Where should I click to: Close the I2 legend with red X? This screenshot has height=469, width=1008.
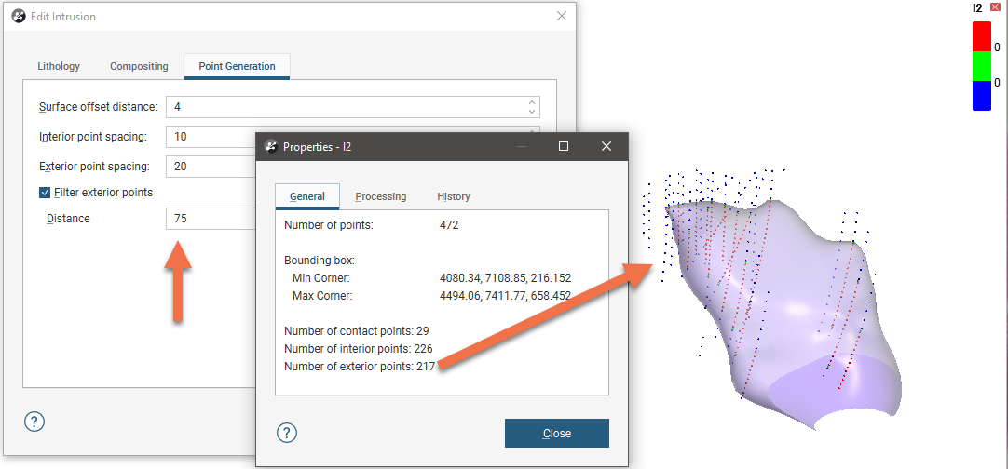point(995,7)
